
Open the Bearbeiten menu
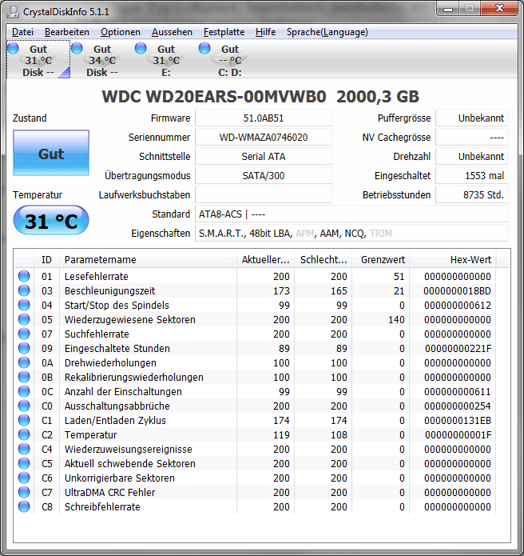click(x=67, y=32)
